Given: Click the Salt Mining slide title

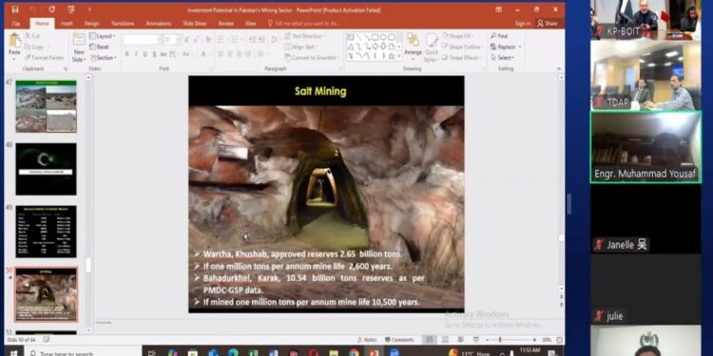Looking at the screenshot, I should (320, 91).
